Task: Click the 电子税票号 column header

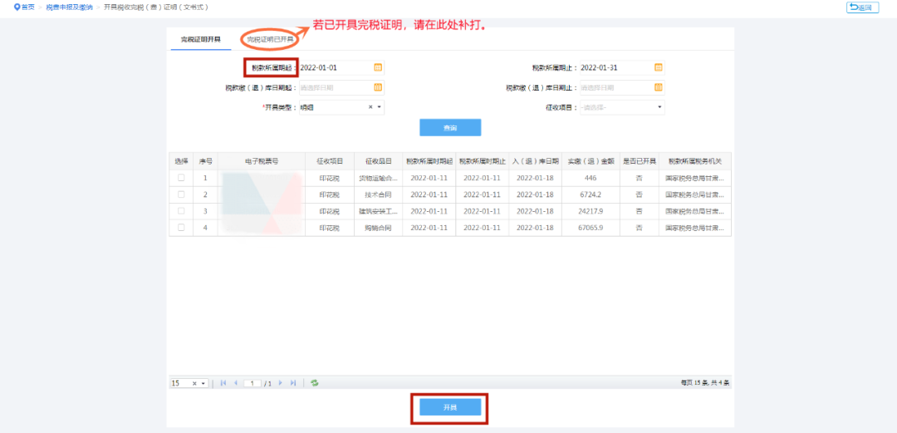Action: pos(262,161)
